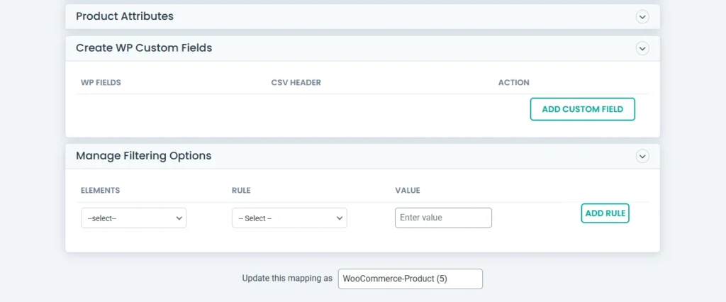The width and height of the screenshot is (726, 302).
Task: Expand the Product Attributes chevron icon
Action: [x=642, y=16]
